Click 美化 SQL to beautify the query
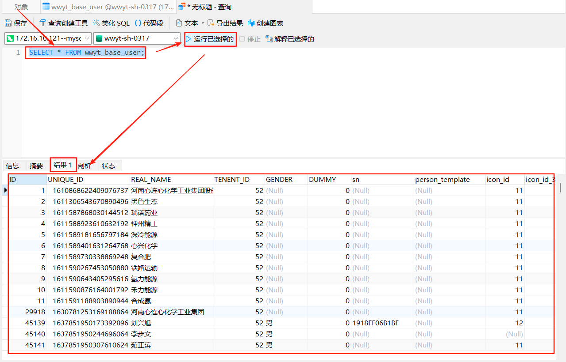Screen dimensions: 566x362 point(111,23)
